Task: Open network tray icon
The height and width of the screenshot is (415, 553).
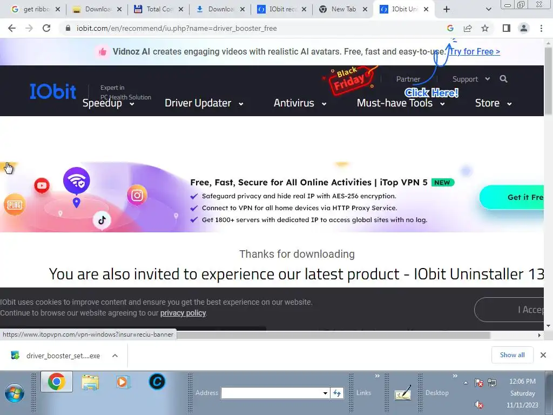Action: [493, 383]
